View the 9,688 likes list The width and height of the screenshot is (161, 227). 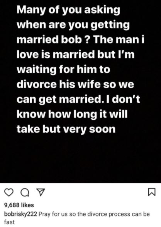[19, 205]
